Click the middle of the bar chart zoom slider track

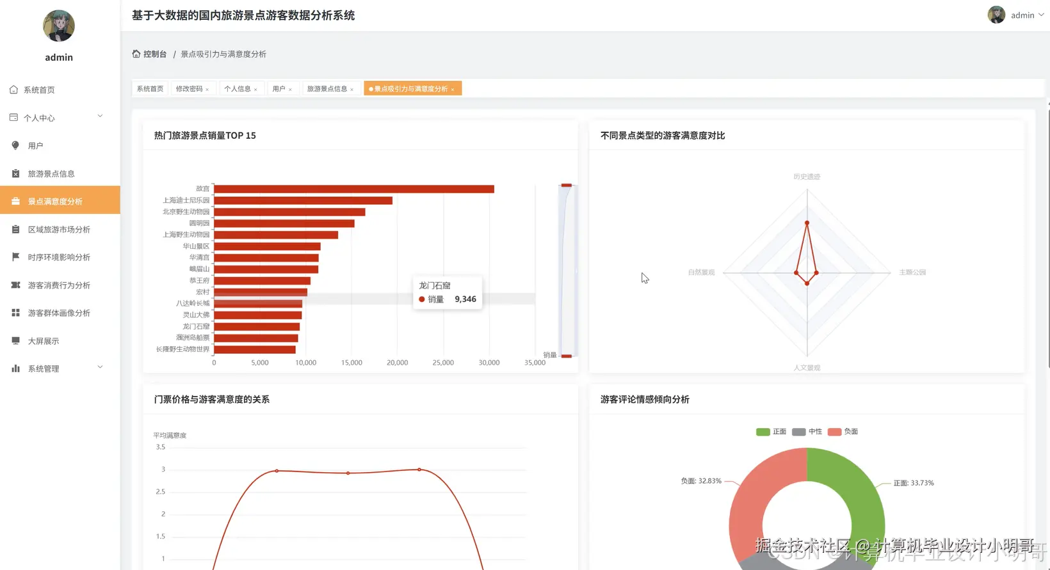(567, 271)
